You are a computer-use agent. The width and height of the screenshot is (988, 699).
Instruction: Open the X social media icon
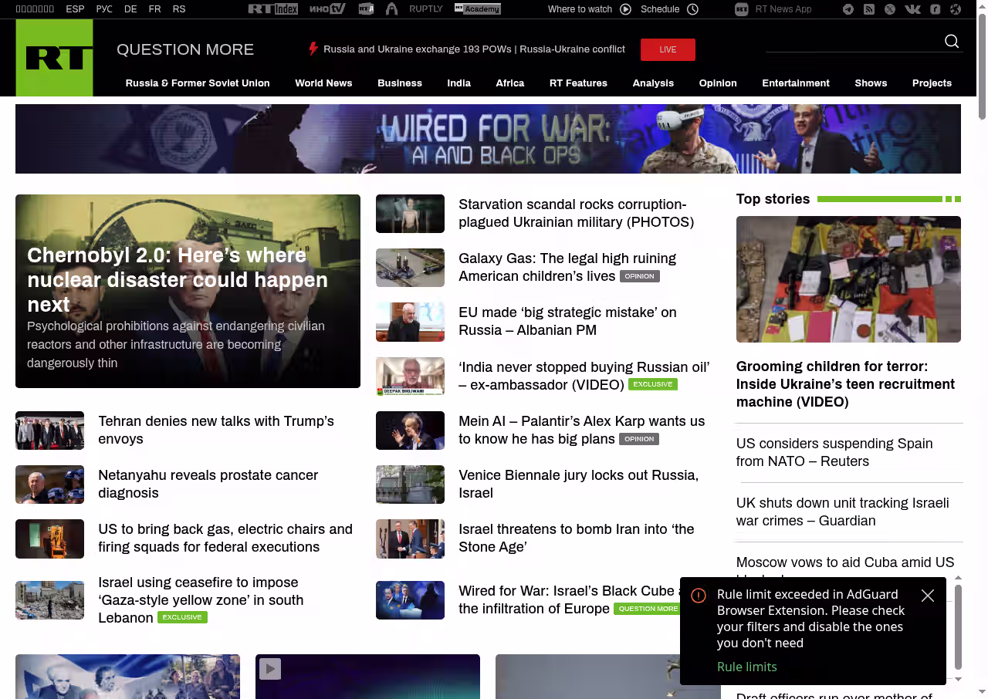890,9
